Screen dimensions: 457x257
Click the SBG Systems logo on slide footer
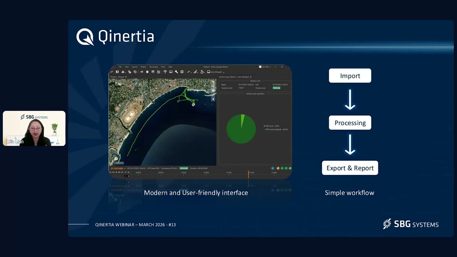pos(411,224)
